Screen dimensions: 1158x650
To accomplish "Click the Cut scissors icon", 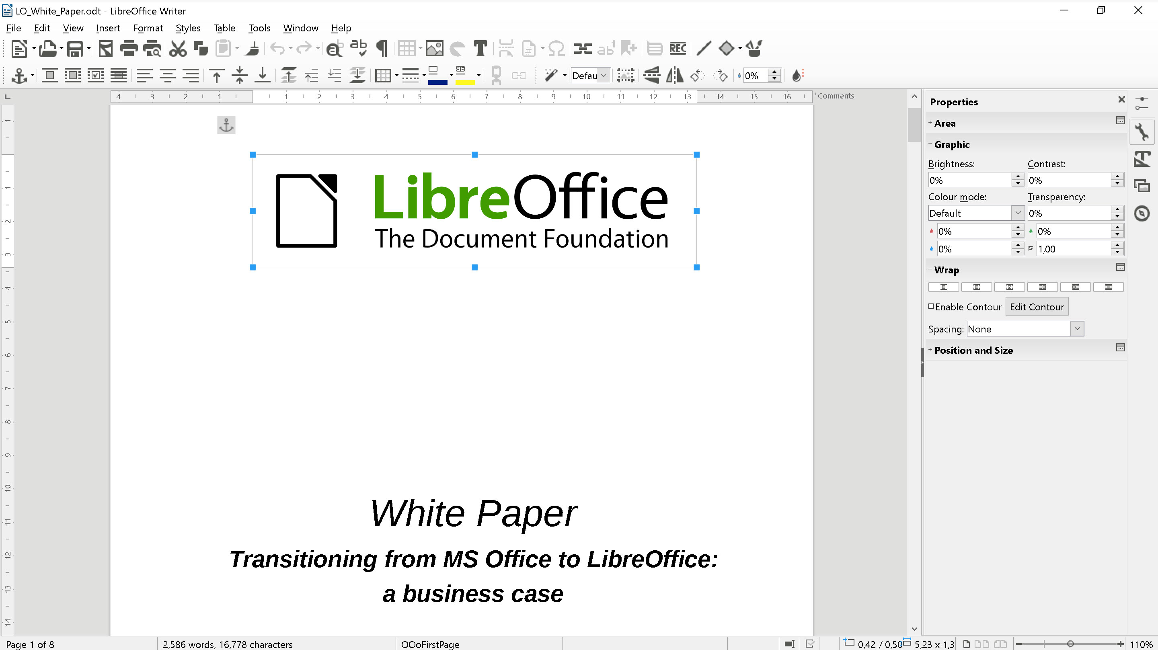I will 178,49.
